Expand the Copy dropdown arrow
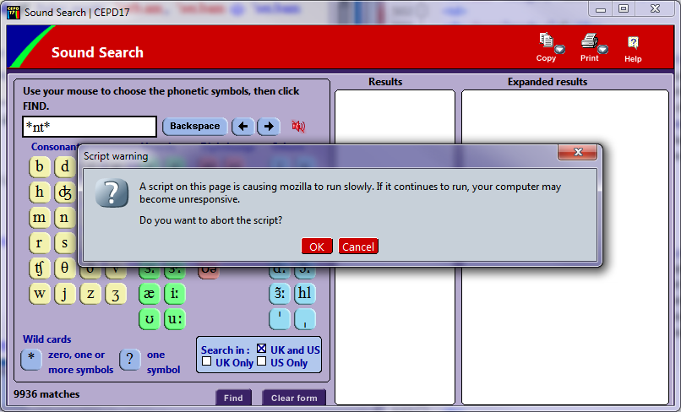Image resolution: width=681 pixels, height=412 pixels. (559, 49)
